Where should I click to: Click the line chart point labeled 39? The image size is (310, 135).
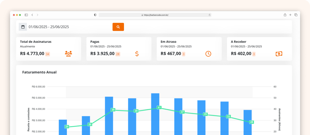(x=113, y=110)
